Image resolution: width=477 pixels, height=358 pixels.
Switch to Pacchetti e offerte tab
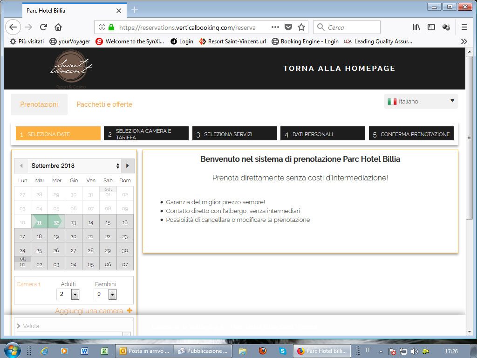pos(104,104)
